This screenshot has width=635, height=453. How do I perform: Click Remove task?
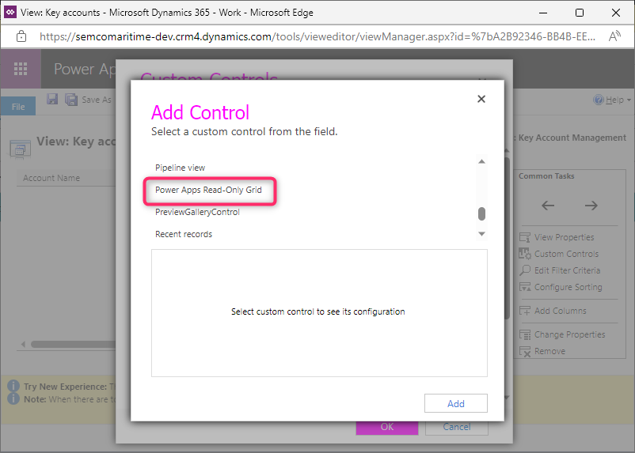(549, 352)
